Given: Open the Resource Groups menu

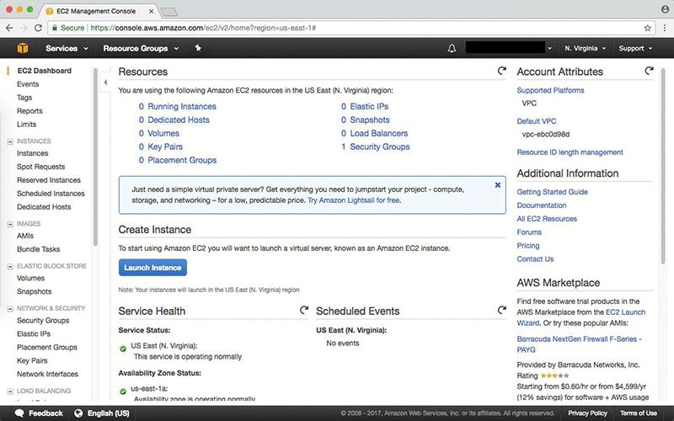Looking at the screenshot, I should coord(141,48).
